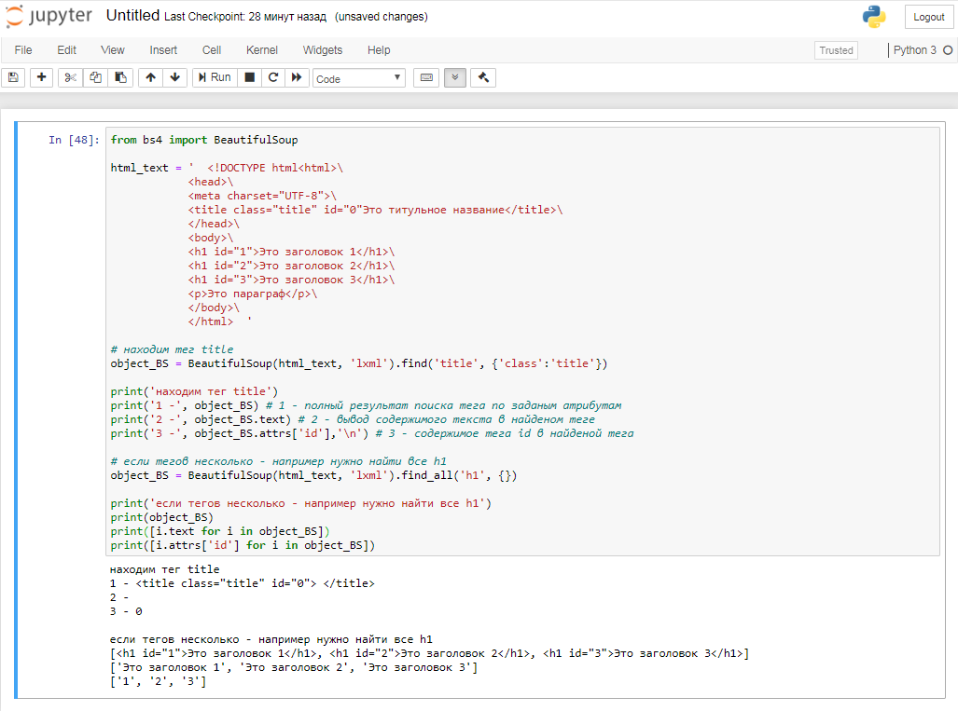Copy selected cells icon

tap(95, 77)
